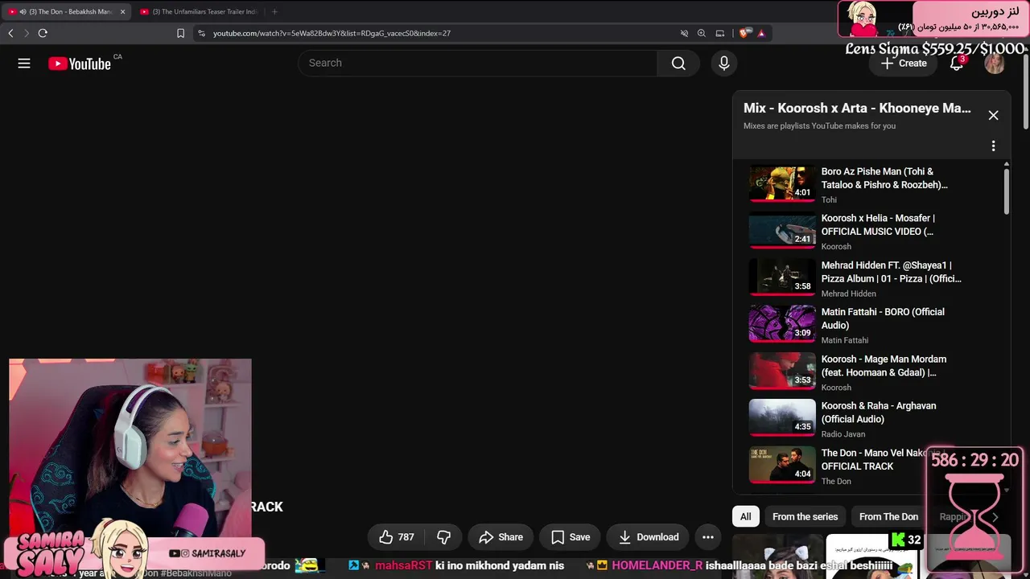
Task: Go back in the browser
Action: click(x=10, y=33)
